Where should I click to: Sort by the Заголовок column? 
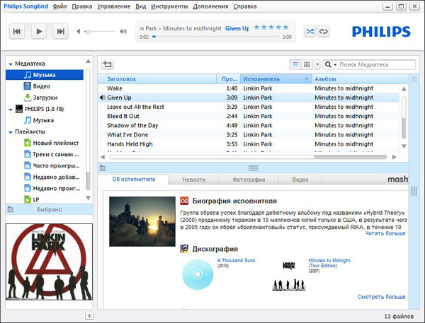157,79
